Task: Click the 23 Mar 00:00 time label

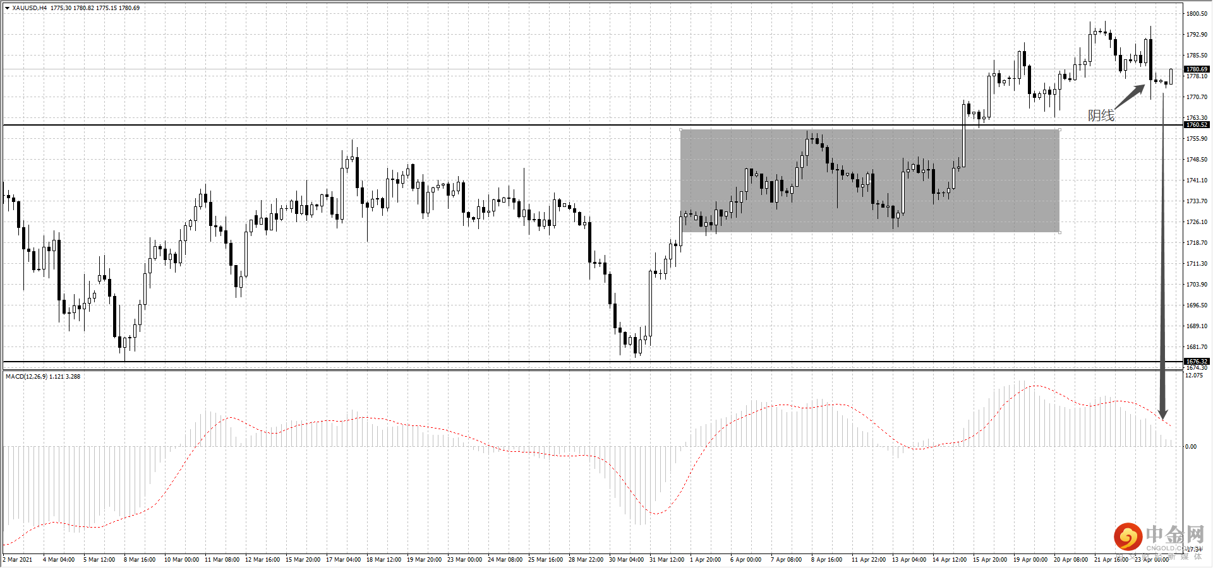Action: pyautogui.click(x=464, y=560)
